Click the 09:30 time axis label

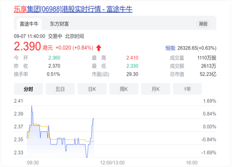click(33, 163)
